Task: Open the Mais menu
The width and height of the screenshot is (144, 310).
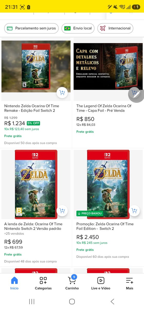Action: point(130,283)
